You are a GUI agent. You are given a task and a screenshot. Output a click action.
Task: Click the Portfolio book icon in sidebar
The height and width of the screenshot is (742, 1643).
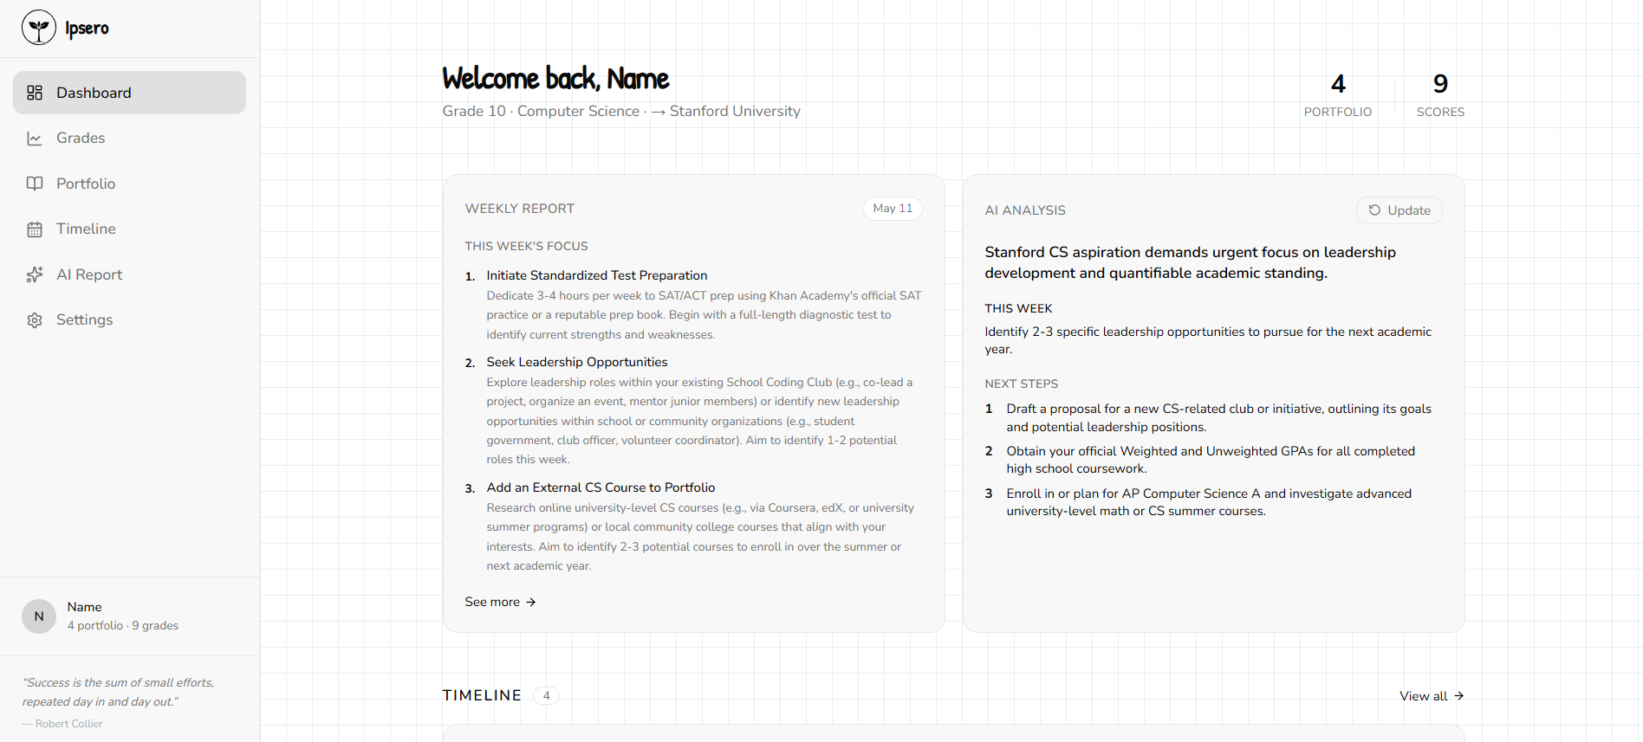35,184
